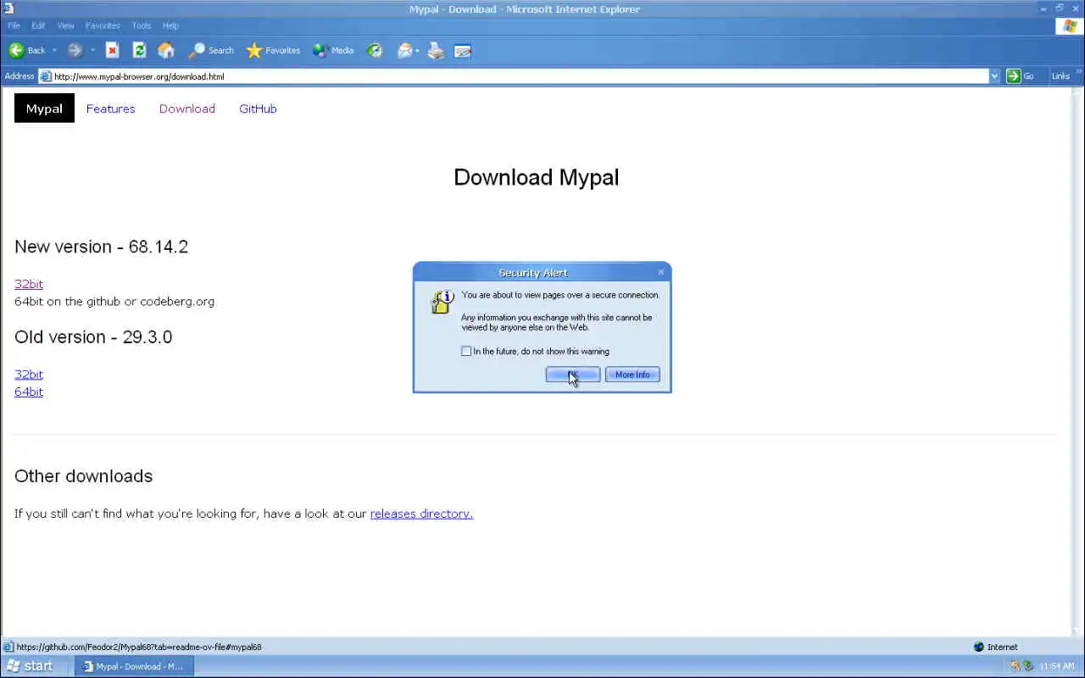The height and width of the screenshot is (678, 1085).
Task: Click the Mail envelope icon
Action: click(x=405, y=51)
